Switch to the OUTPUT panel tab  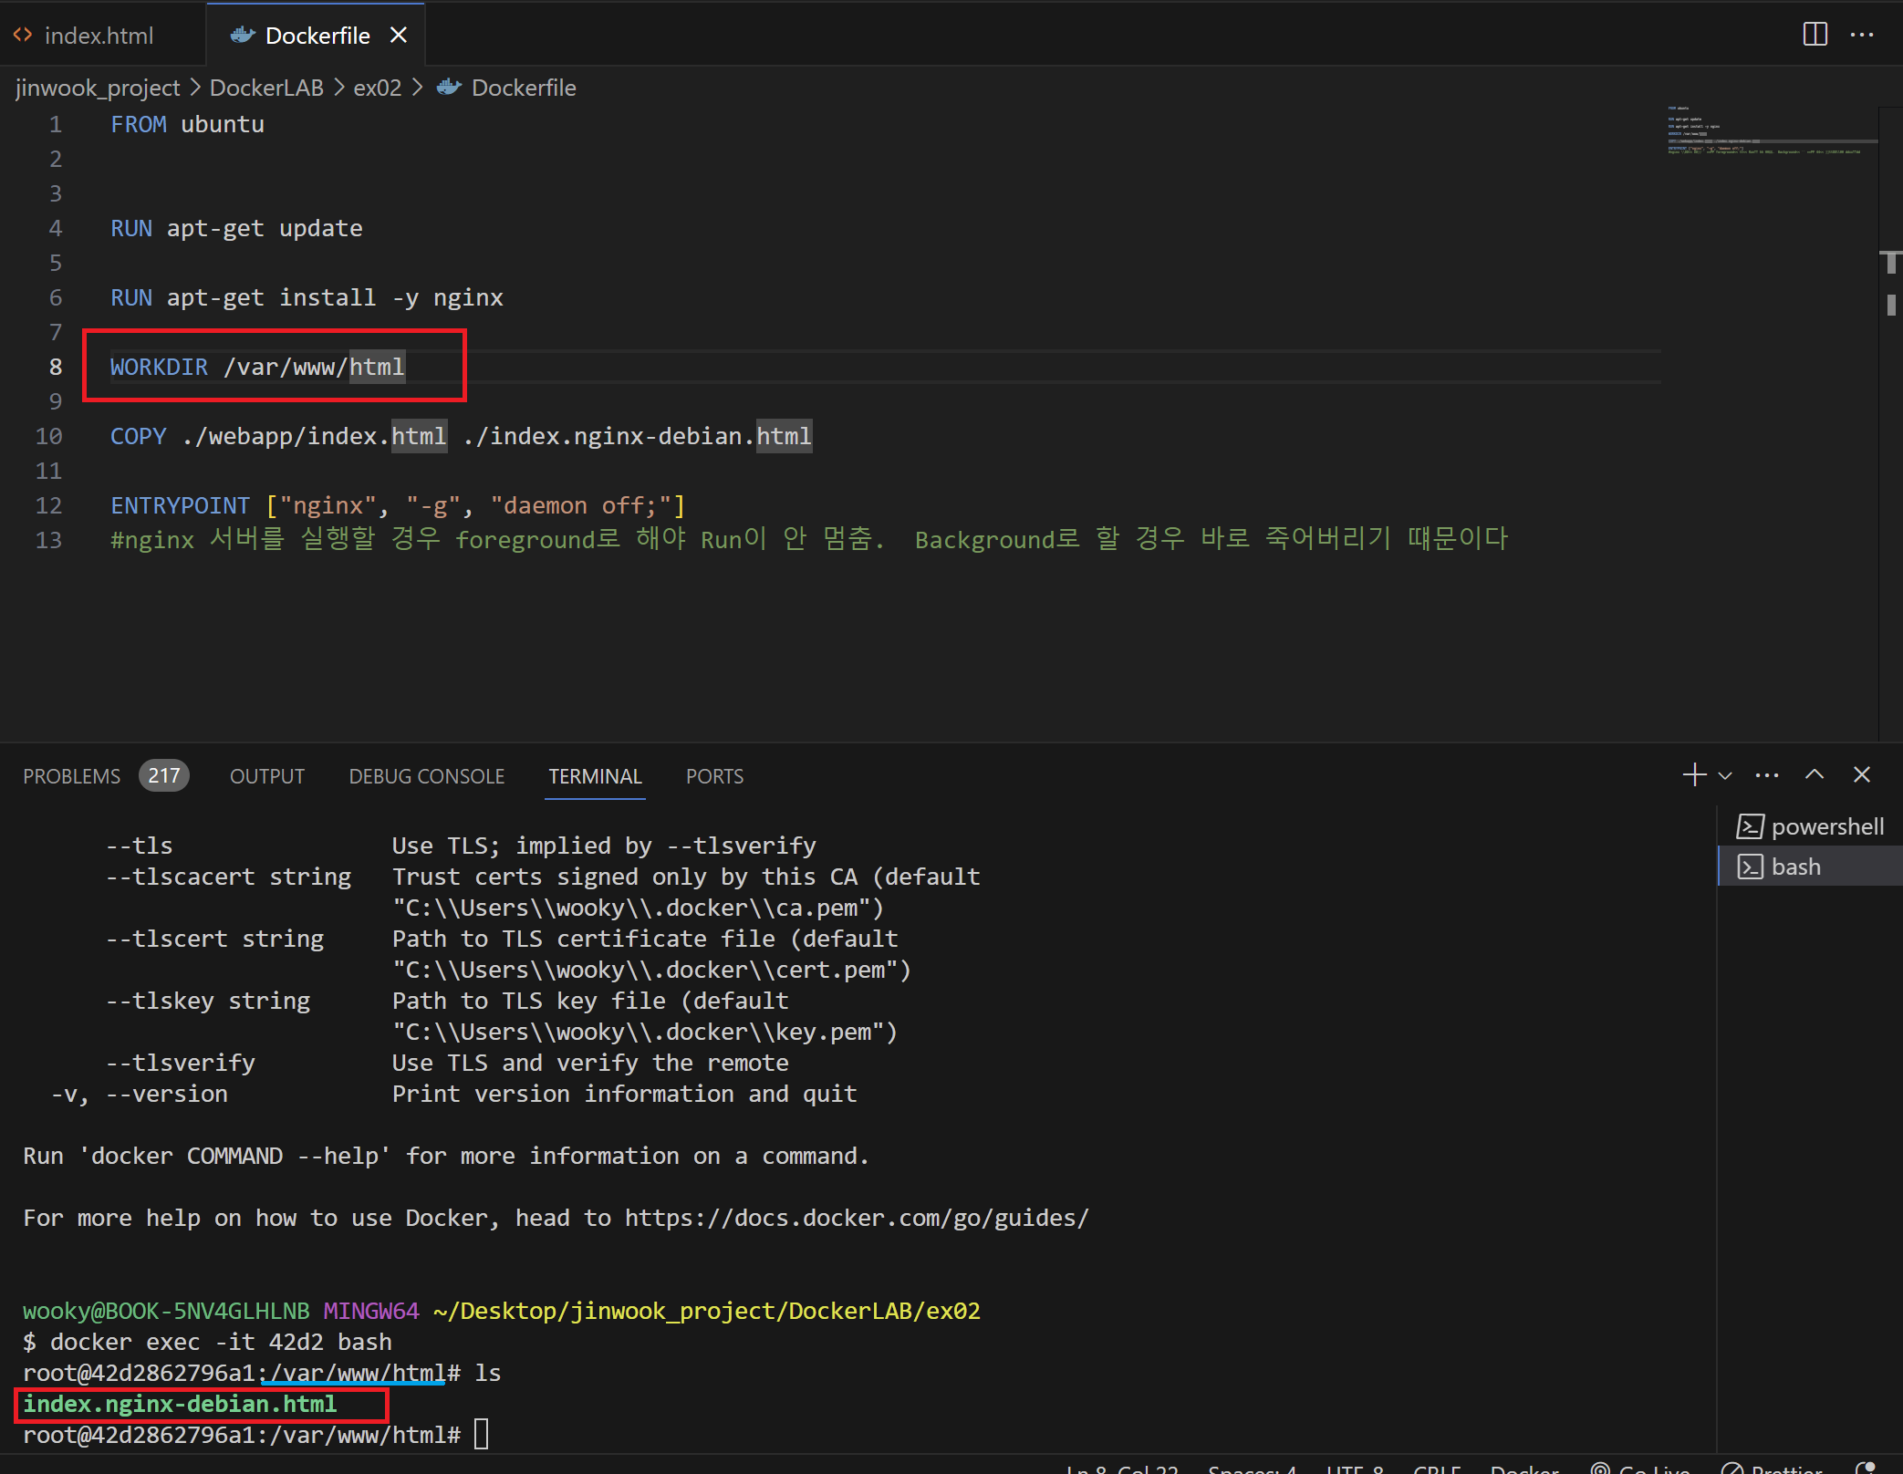point(266,776)
